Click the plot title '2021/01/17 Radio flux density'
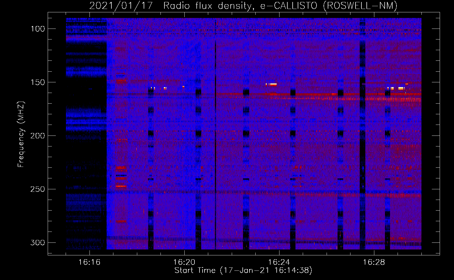 [x=243, y=6]
